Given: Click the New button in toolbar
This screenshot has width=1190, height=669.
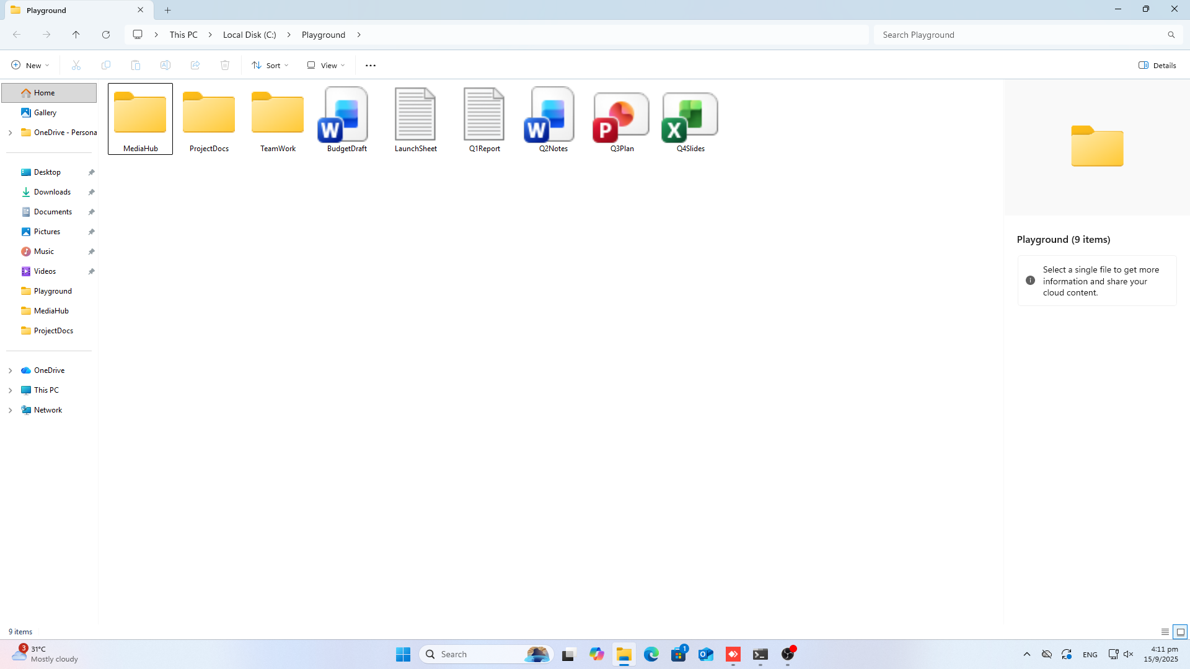Looking at the screenshot, I should coord(30,65).
